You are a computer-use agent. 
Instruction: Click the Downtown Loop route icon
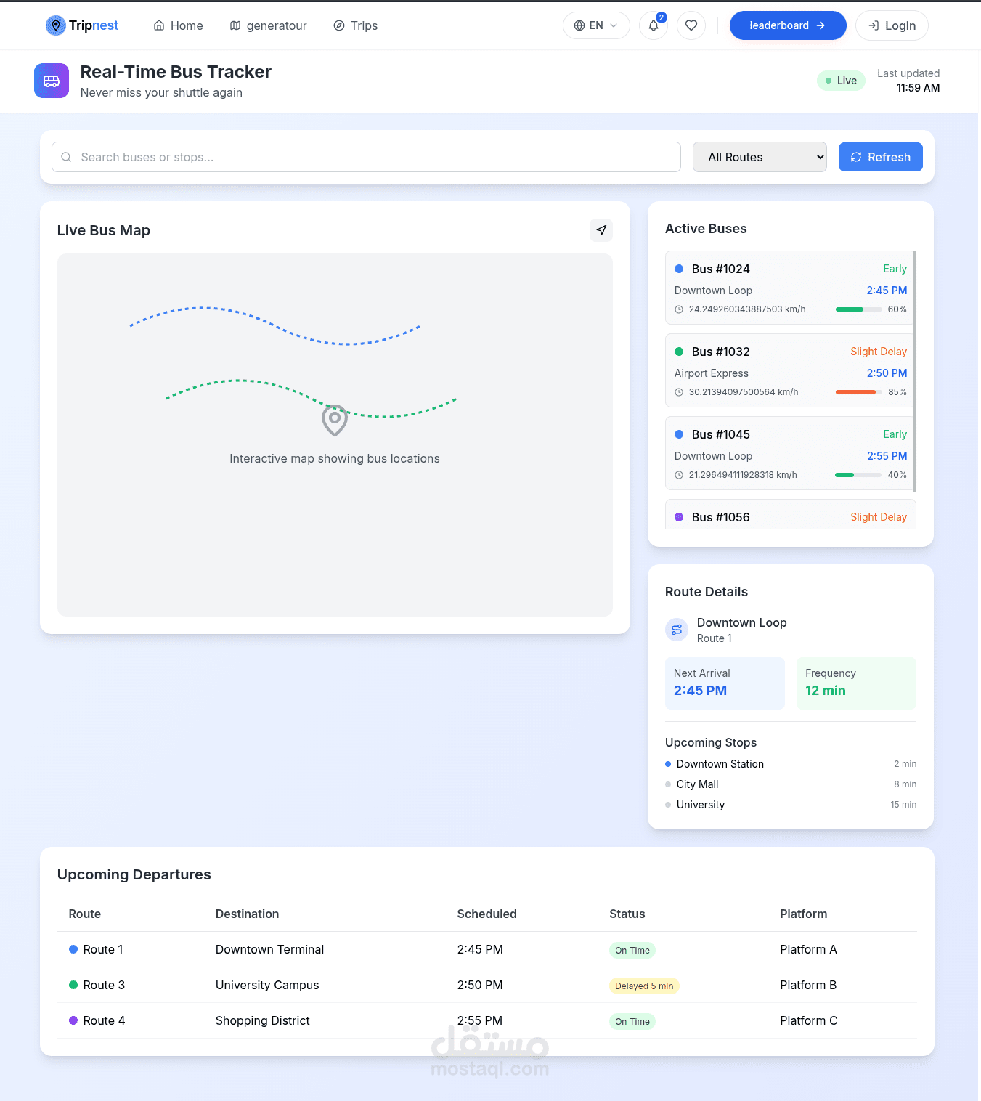click(677, 630)
